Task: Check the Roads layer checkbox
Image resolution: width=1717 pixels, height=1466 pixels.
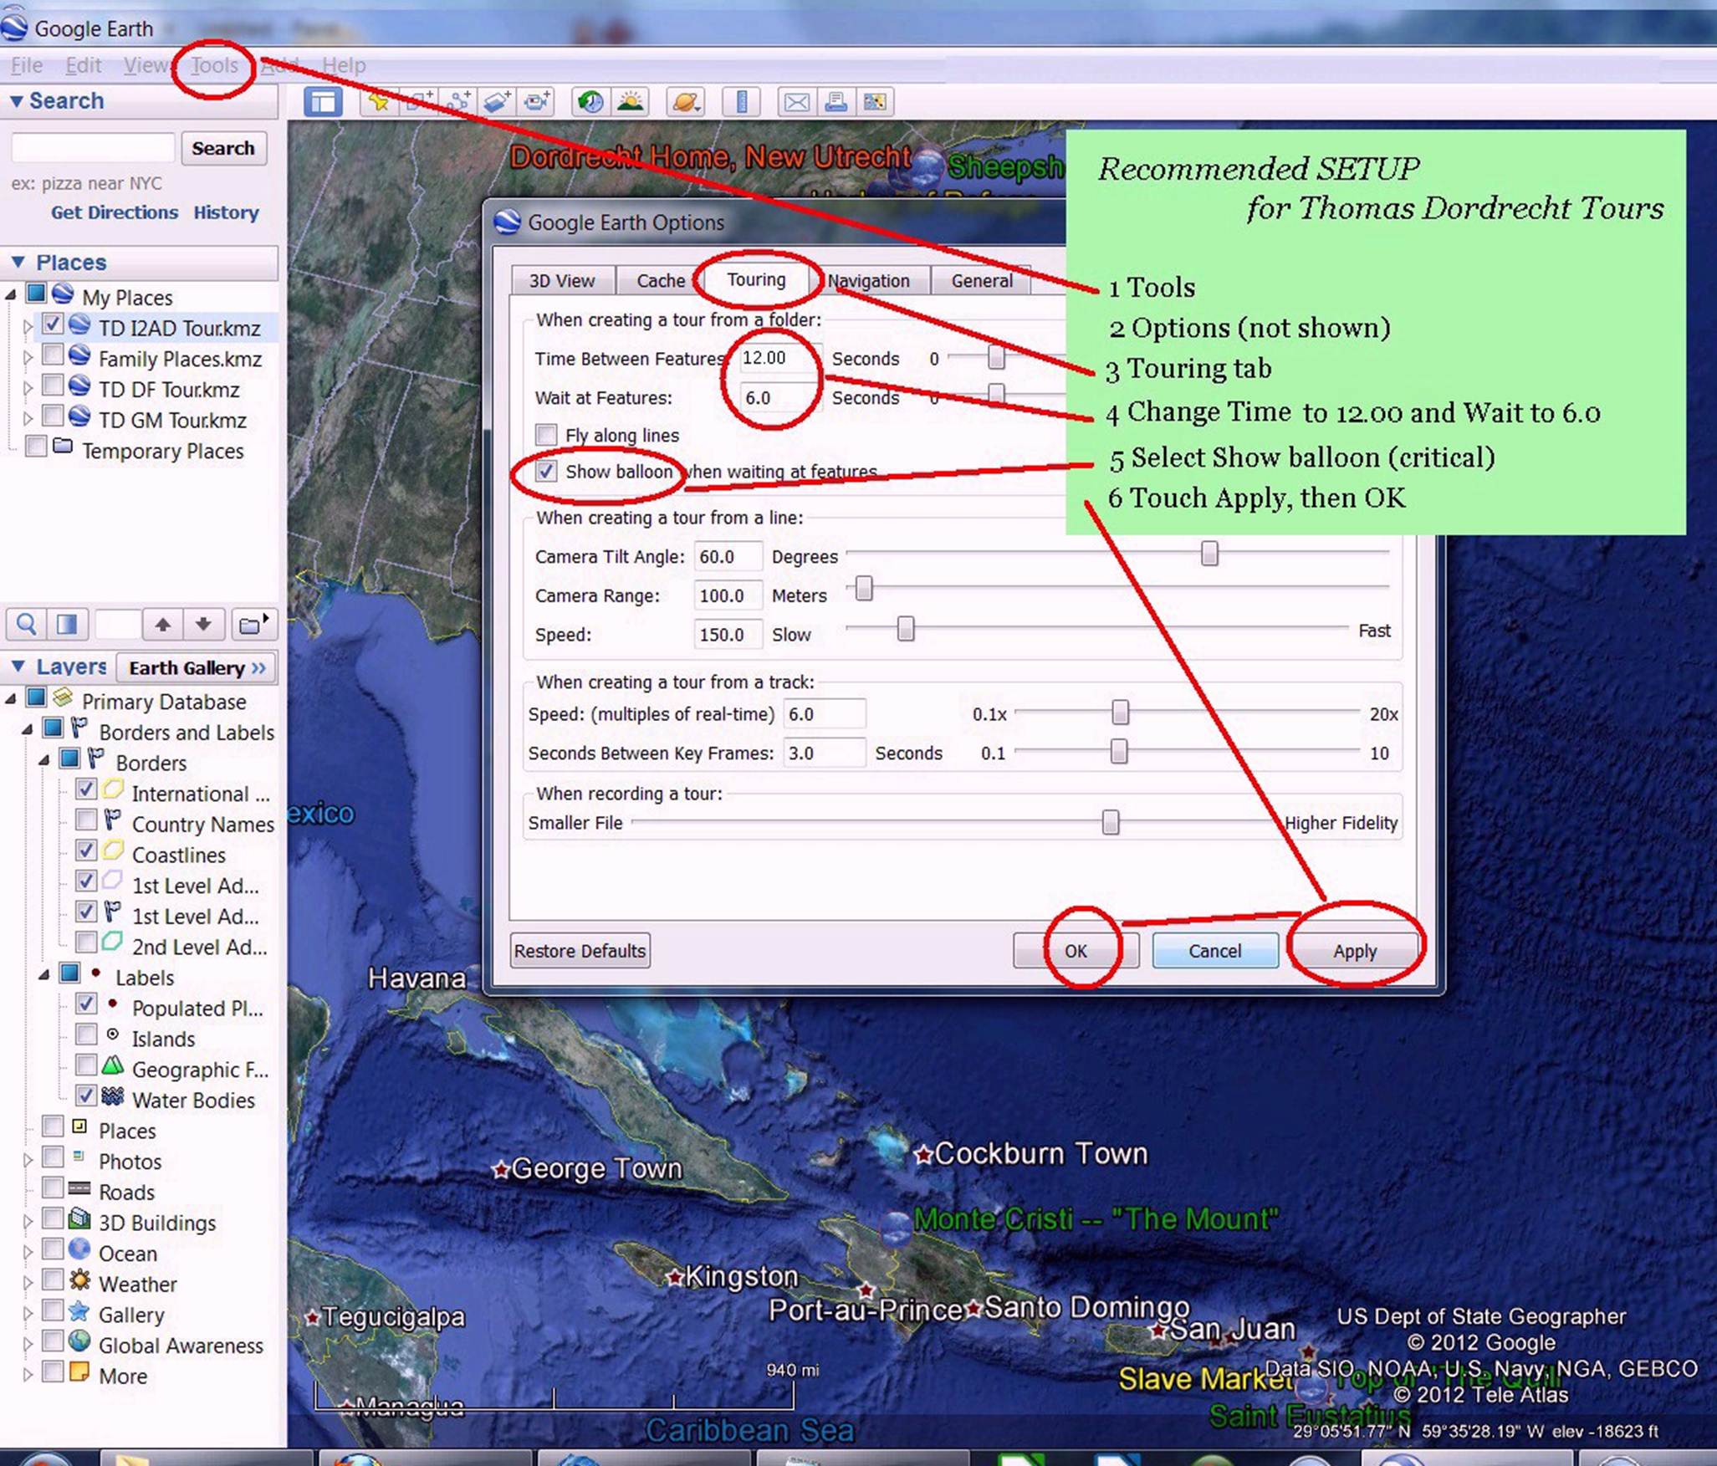Action: click(x=53, y=1188)
